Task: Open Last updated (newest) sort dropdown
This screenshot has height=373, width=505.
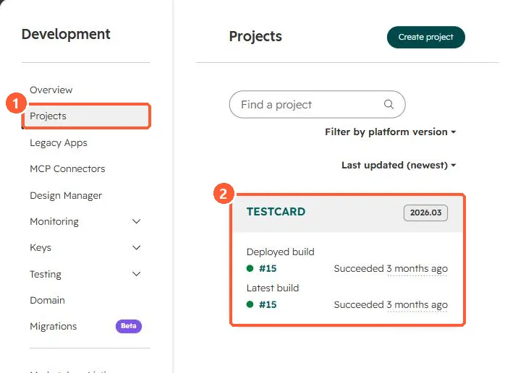Action: (x=399, y=165)
